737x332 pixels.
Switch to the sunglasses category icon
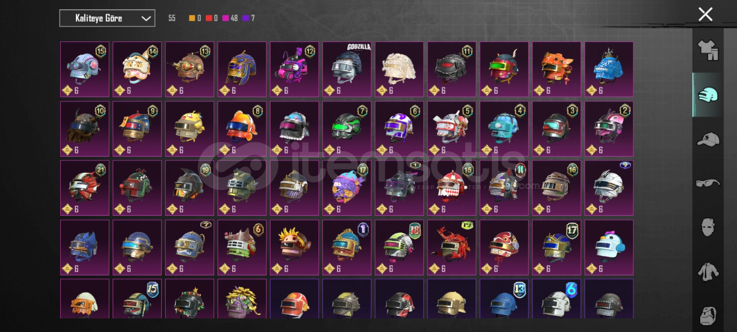coord(708,183)
